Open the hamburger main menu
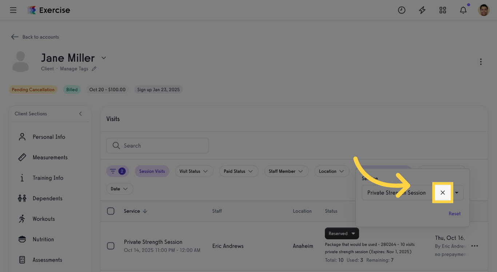 (13, 10)
